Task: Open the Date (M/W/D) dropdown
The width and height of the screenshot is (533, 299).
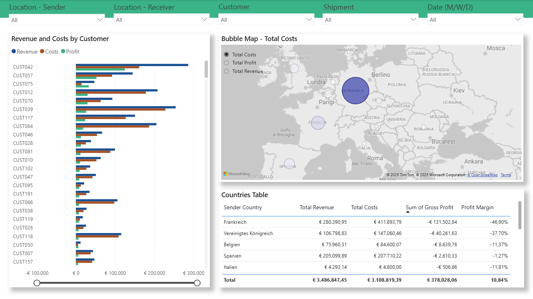Action: coord(475,20)
